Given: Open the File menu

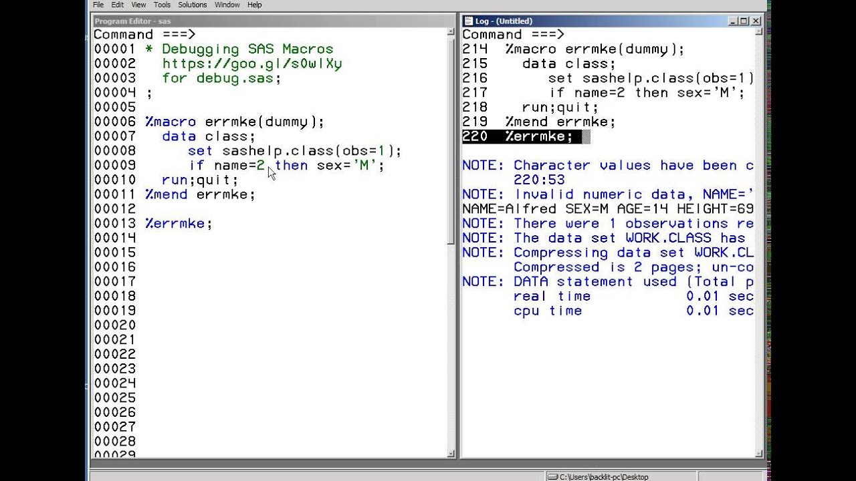Looking at the screenshot, I should [98, 5].
